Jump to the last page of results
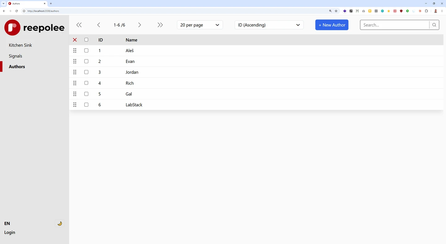Screen dimensions: 446x244 click(x=160, y=25)
